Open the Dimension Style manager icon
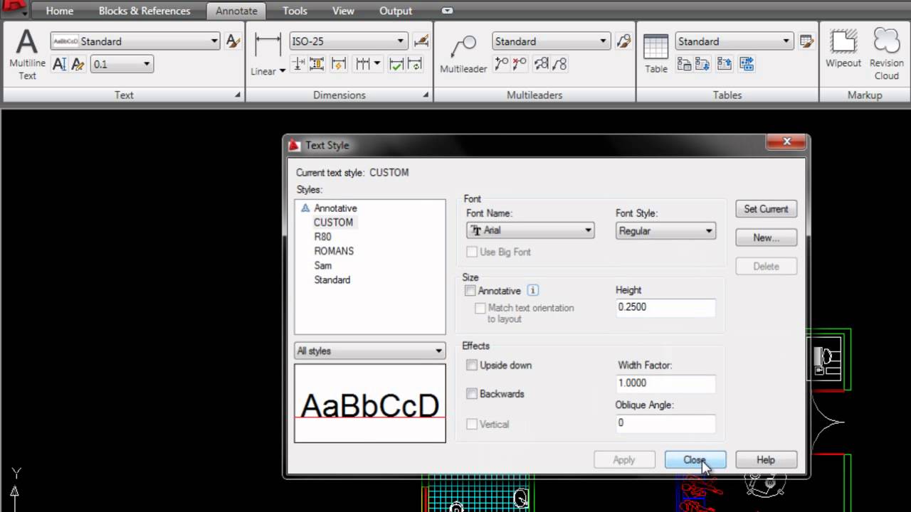 [x=421, y=41]
